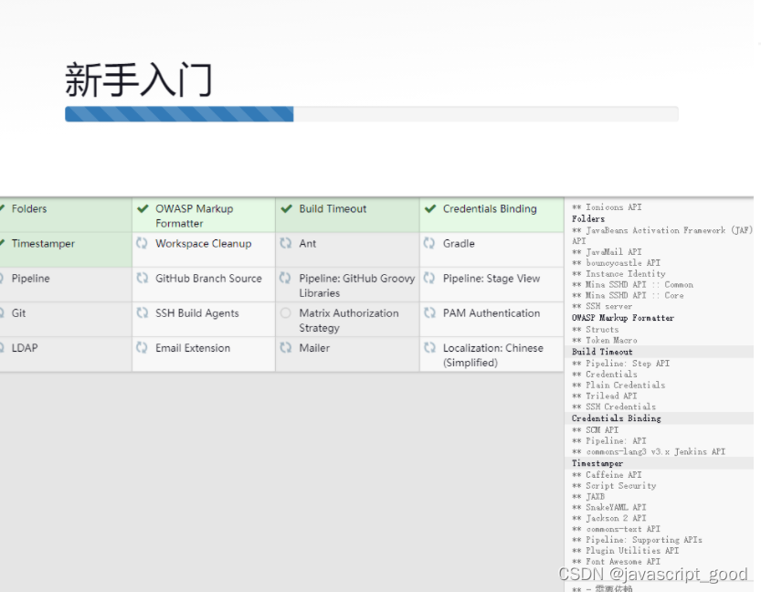Click the spinner icon beside Email Extension
The width and height of the screenshot is (761, 592).
142,348
